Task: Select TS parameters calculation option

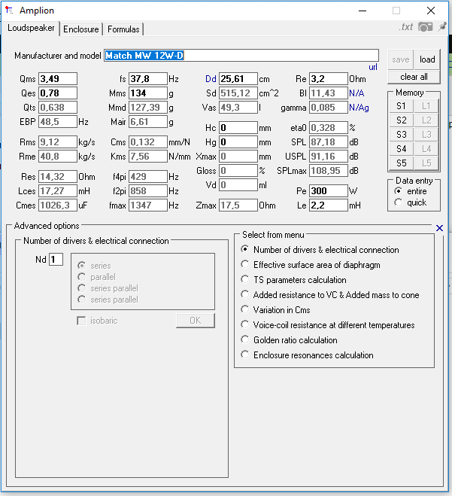Action: click(293, 280)
